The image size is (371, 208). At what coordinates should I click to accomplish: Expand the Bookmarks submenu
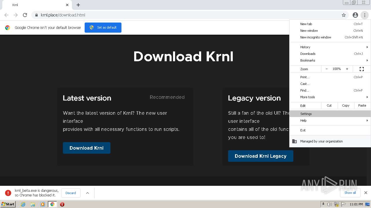(330, 60)
